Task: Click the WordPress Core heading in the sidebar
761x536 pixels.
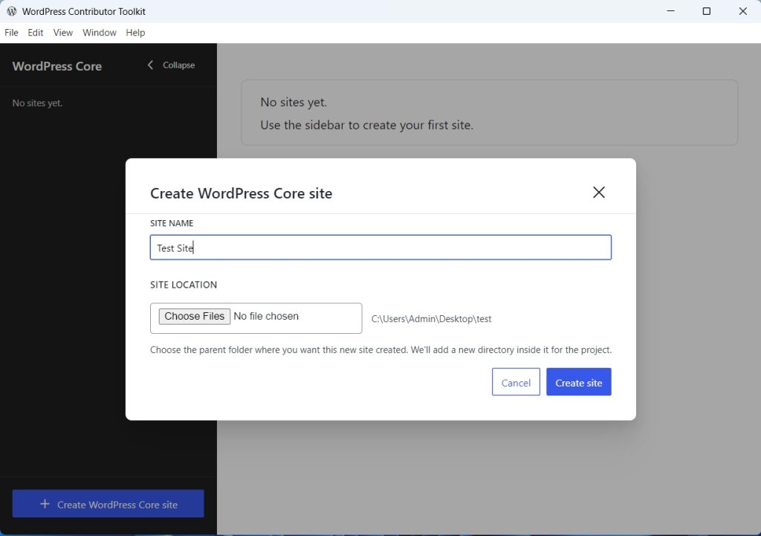Action: click(56, 66)
